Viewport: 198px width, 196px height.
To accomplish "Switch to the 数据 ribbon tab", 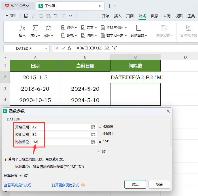I will [x=154, y=16].
